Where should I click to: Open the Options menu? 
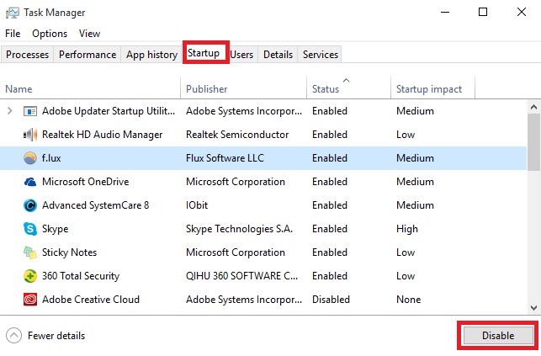pos(50,34)
